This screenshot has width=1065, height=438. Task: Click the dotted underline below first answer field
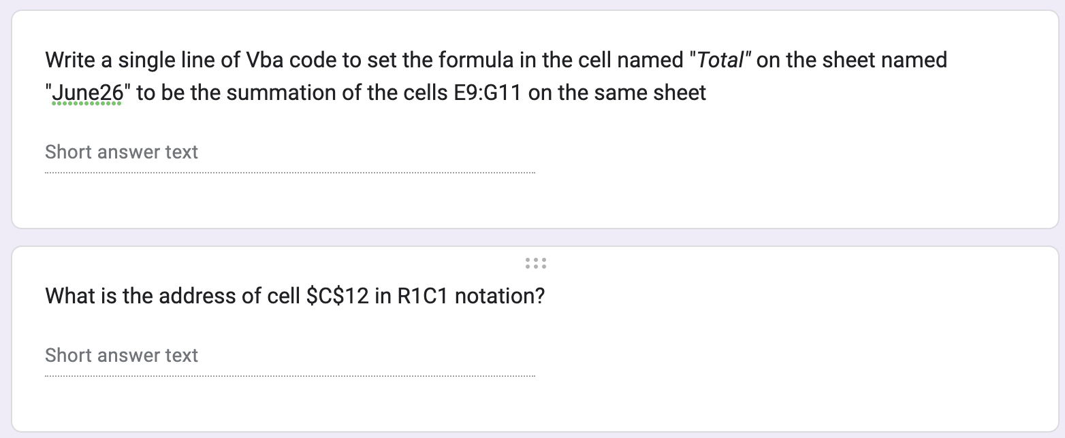[290, 173]
